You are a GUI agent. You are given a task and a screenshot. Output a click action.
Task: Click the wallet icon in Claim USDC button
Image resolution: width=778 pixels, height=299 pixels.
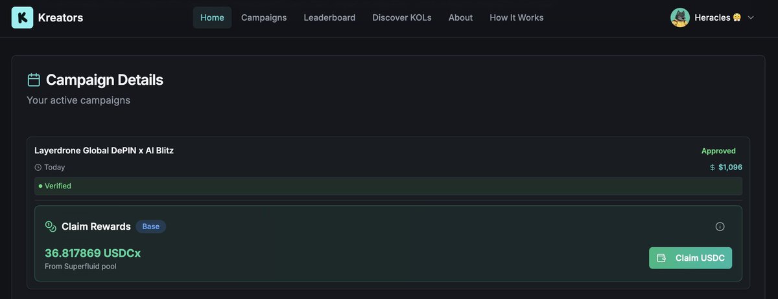point(662,258)
